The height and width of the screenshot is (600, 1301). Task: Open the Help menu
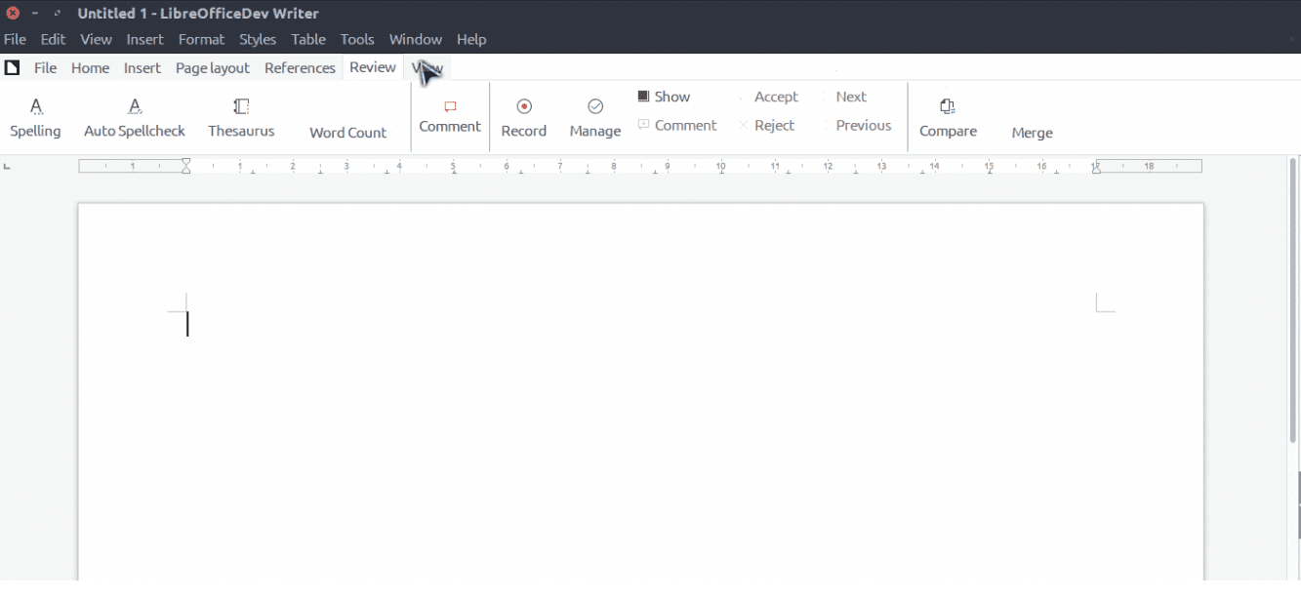[x=471, y=39]
